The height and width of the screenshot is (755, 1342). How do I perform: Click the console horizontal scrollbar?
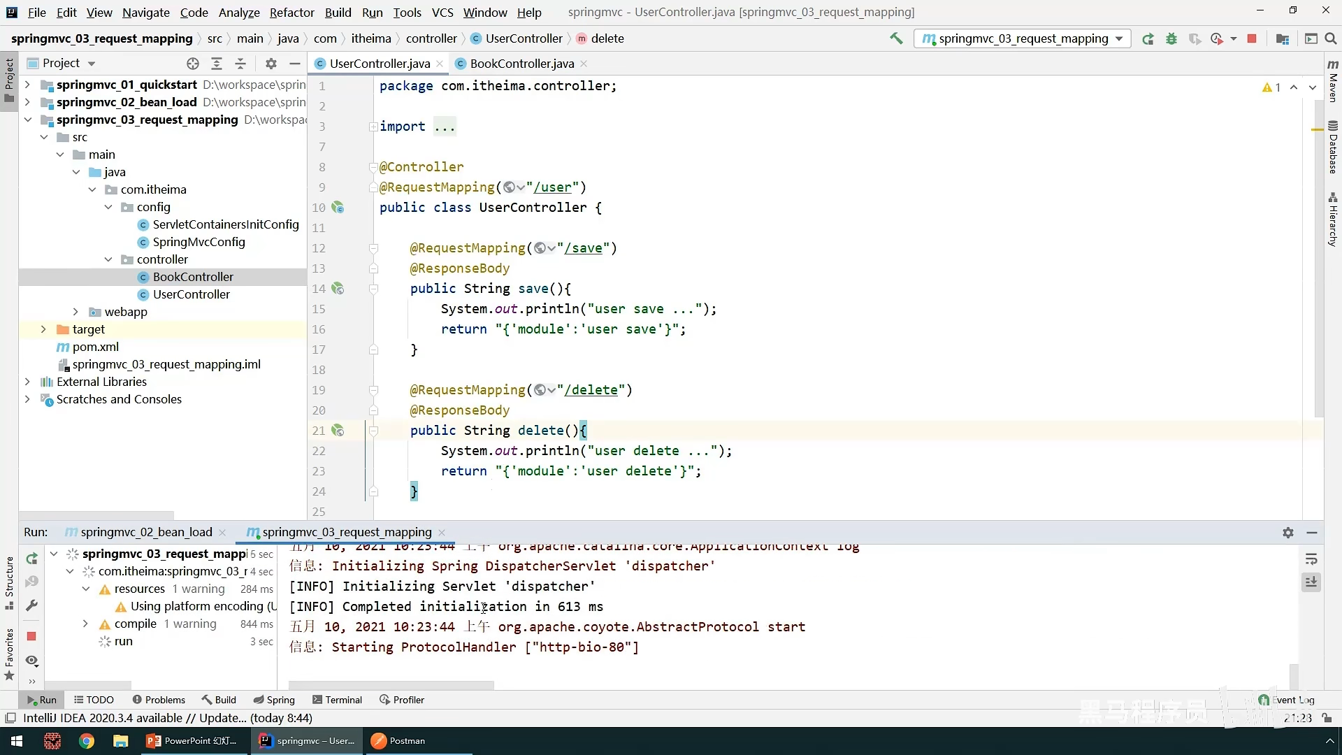click(x=391, y=685)
